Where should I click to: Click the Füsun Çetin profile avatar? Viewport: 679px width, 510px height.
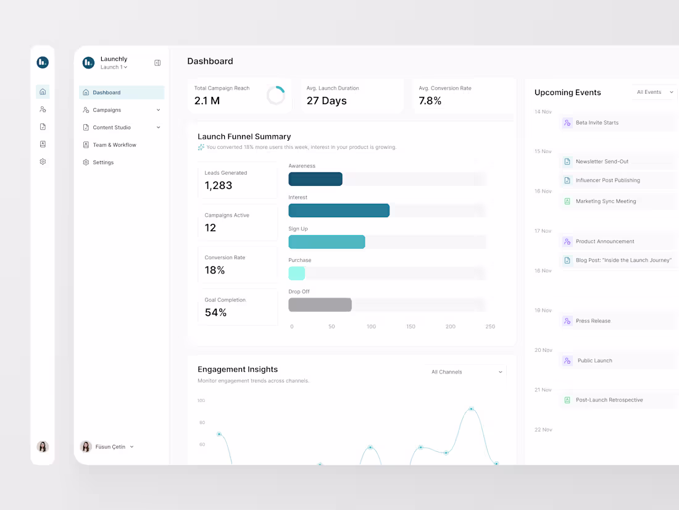tap(86, 446)
